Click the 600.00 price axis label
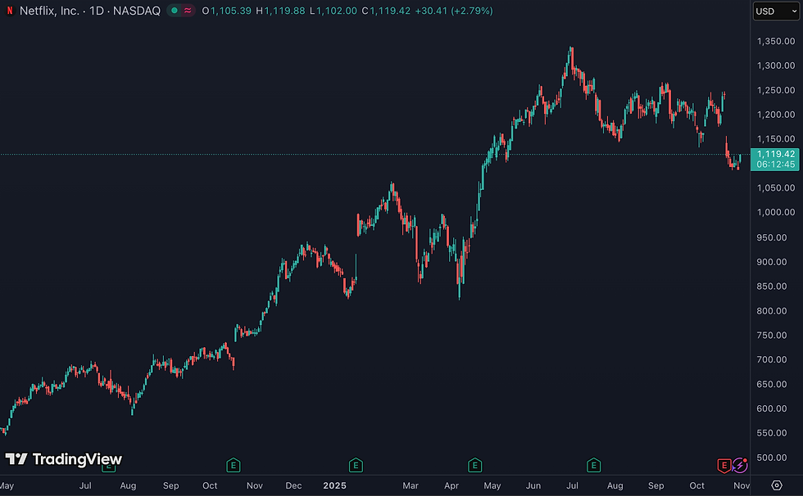This screenshot has width=803, height=496. tap(772, 408)
